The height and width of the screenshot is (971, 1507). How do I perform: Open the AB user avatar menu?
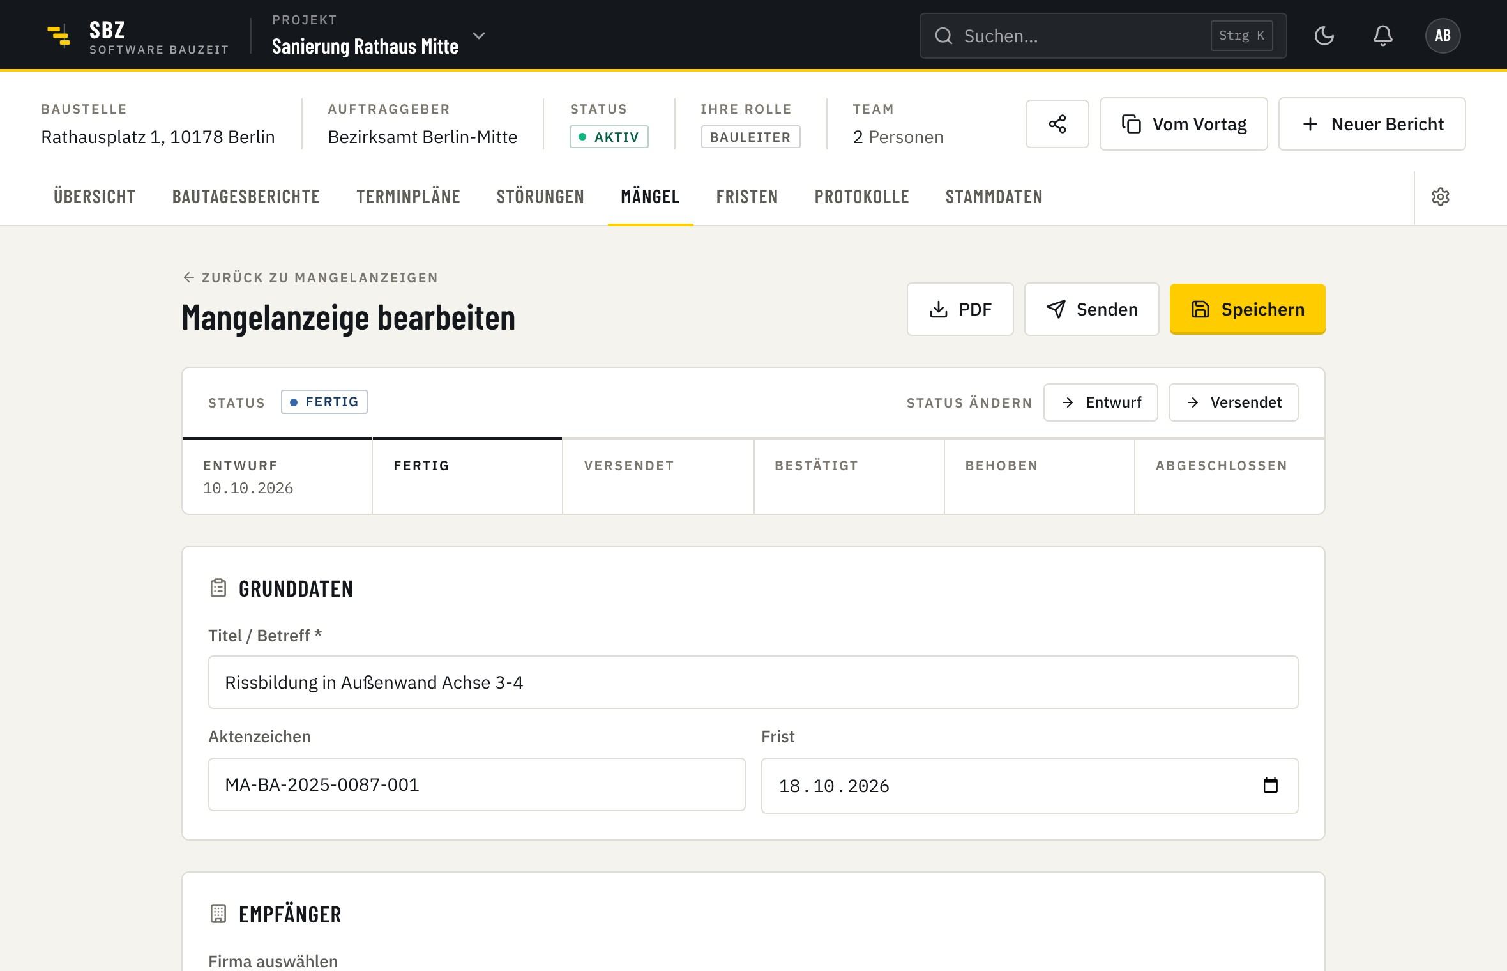[1443, 36]
